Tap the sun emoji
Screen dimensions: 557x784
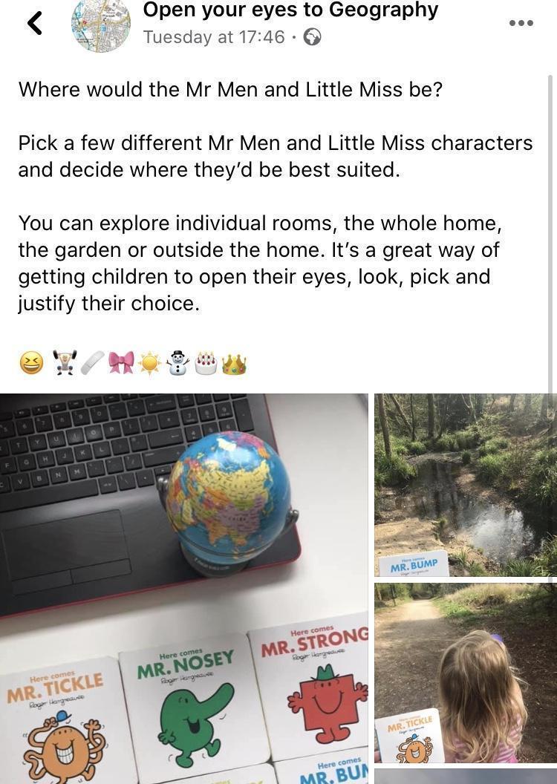coord(149,363)
